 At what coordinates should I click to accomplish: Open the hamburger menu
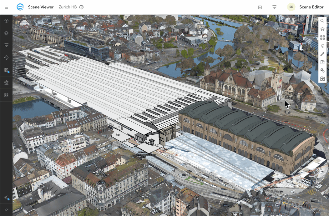point(6,7)
